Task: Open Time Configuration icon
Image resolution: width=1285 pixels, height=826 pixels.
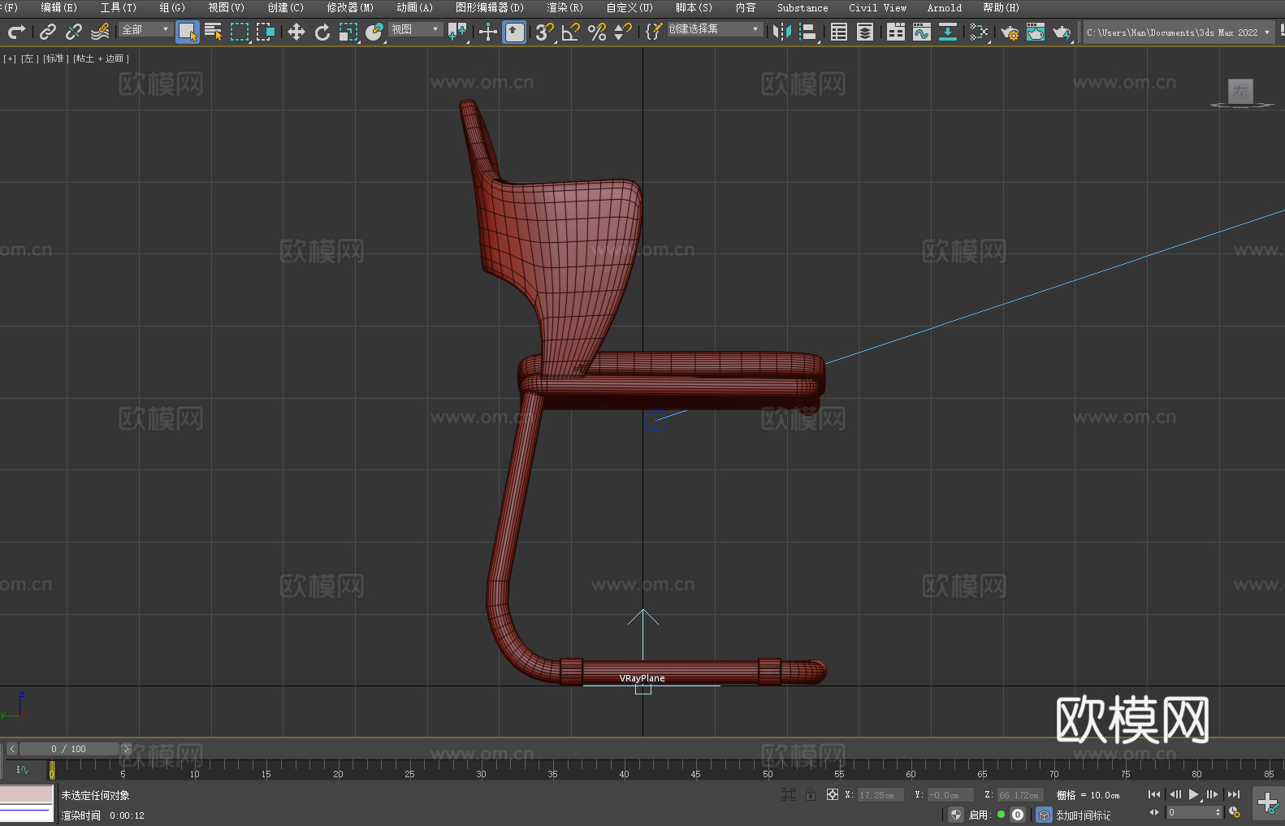Action: [1235, 812]
